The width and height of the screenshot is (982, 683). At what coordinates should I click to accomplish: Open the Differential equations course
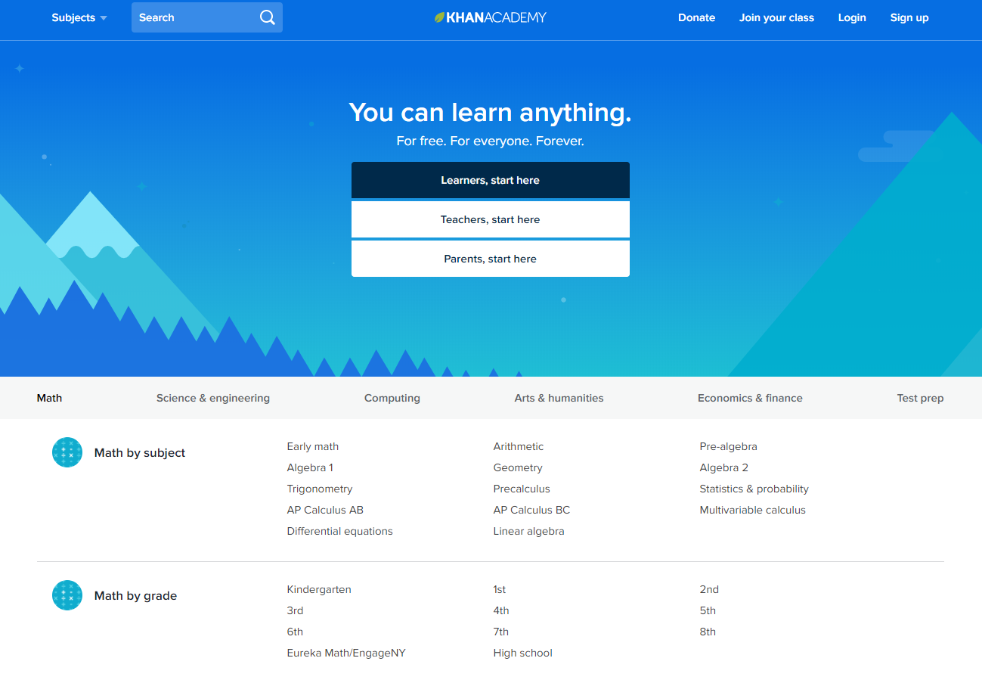pos(340,531)
